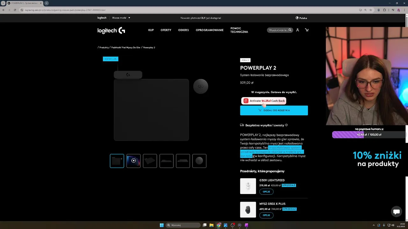This screenshot has height=229, width=408.
Task: Click the microphone icon in system tray
Action: point(384,225)
